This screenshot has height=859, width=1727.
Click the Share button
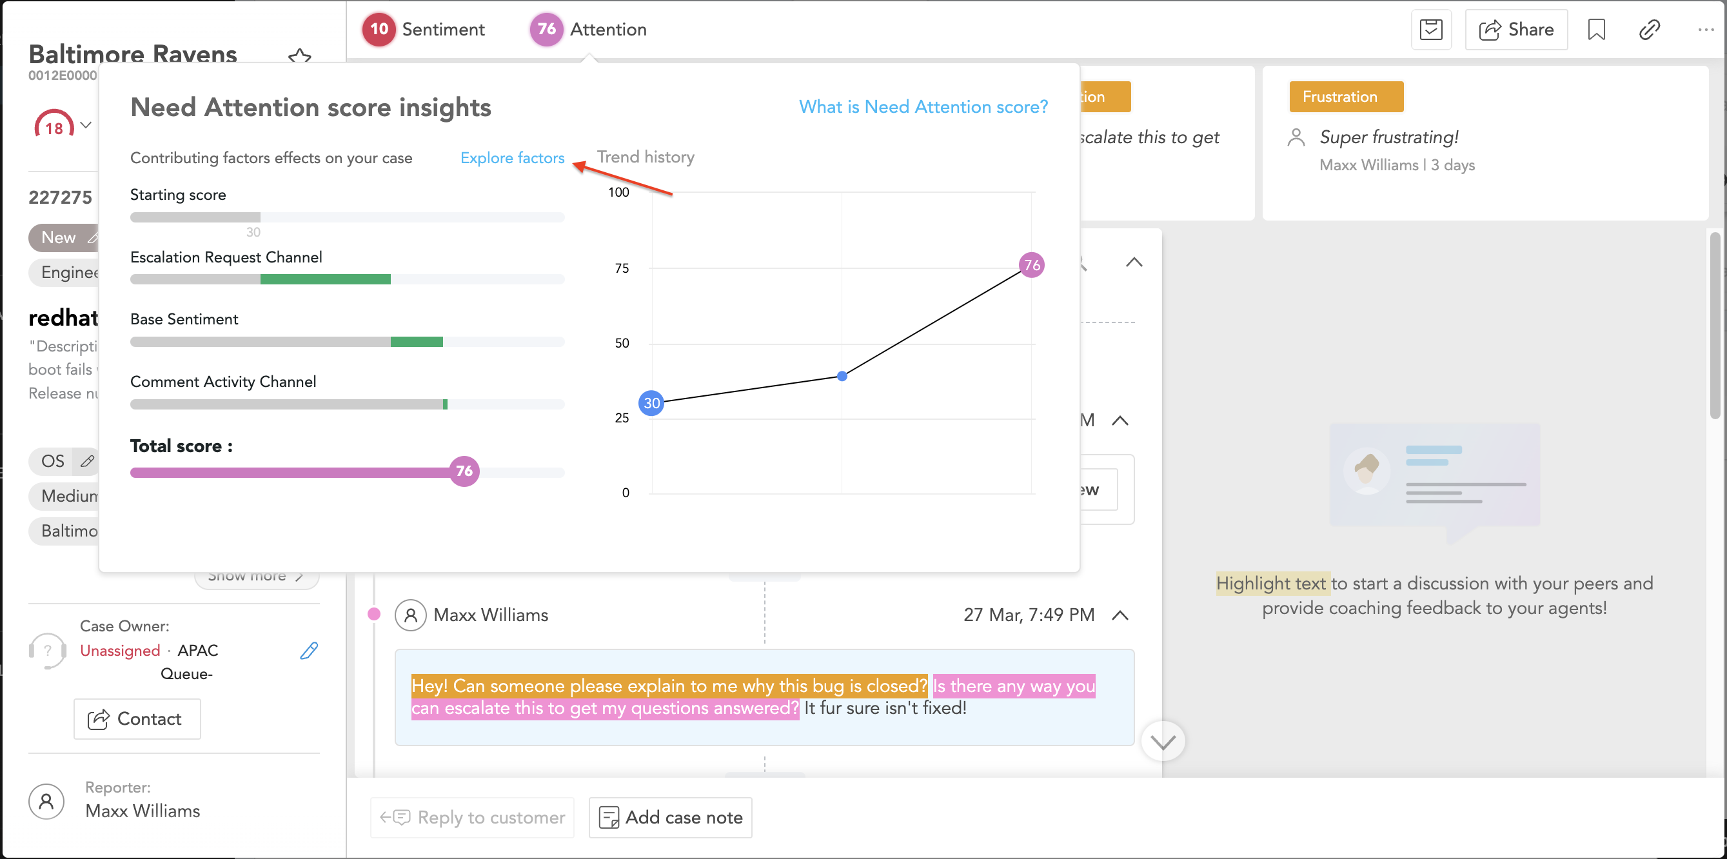(x=1516, y=30)
